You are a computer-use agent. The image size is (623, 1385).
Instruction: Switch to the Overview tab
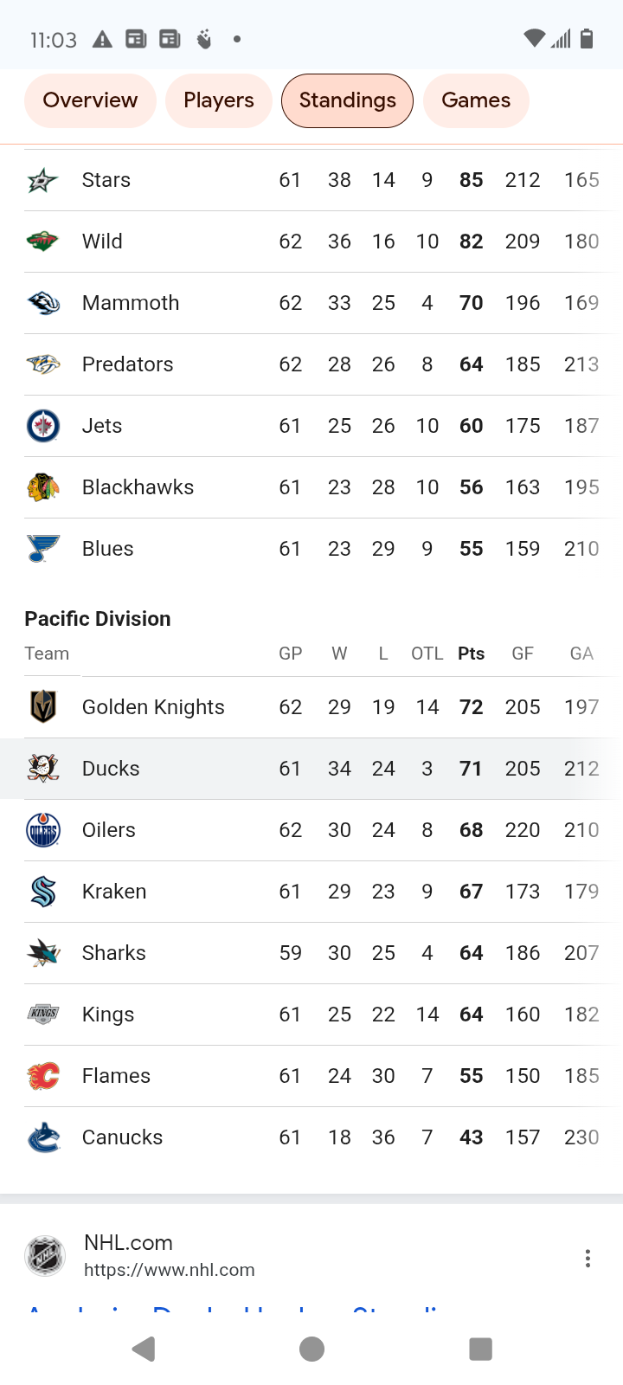click(90, 100)
